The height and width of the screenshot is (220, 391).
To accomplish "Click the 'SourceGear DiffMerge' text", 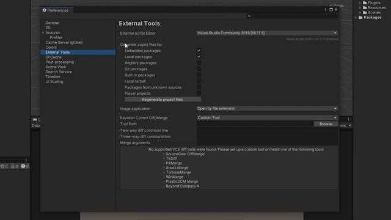I will click(185, 154).
